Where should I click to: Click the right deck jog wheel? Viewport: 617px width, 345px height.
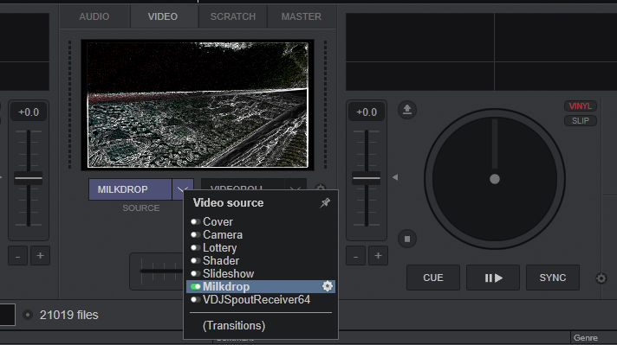tap(495, 179)
